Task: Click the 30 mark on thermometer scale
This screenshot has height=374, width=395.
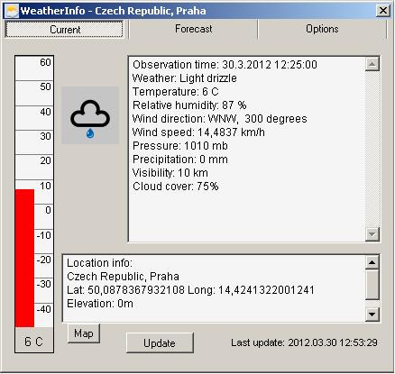Action: (x=45, y=136)
